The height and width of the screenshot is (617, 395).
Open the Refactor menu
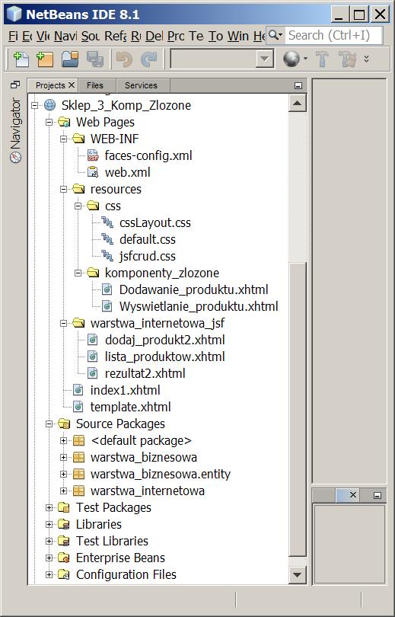(115, 37)
